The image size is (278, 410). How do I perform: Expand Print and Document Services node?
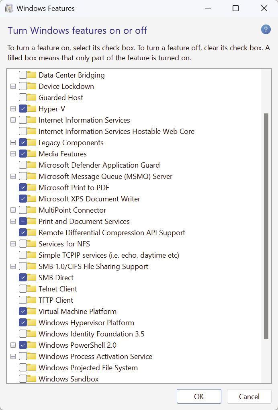coord(13,221)
